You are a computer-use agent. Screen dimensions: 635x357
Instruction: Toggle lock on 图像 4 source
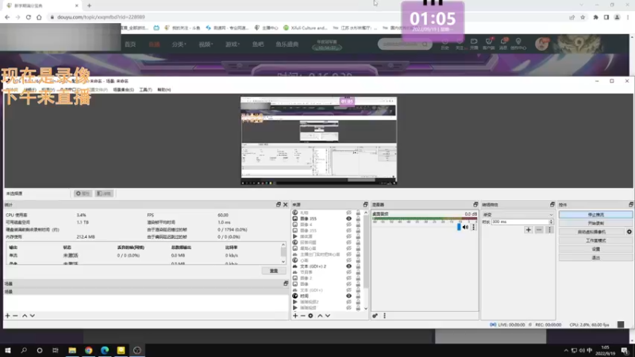click(358, 225)
